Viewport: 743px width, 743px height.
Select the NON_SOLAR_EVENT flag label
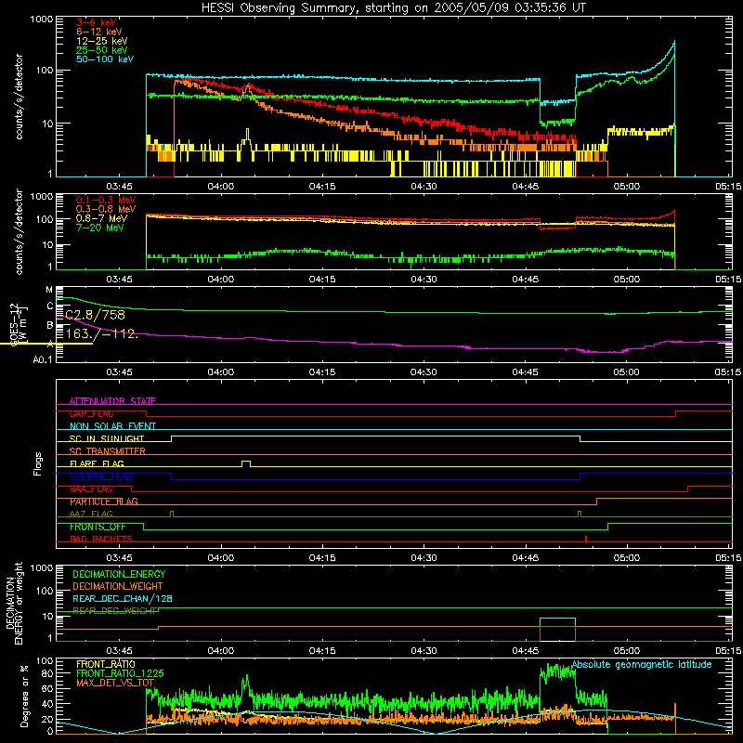112,426
